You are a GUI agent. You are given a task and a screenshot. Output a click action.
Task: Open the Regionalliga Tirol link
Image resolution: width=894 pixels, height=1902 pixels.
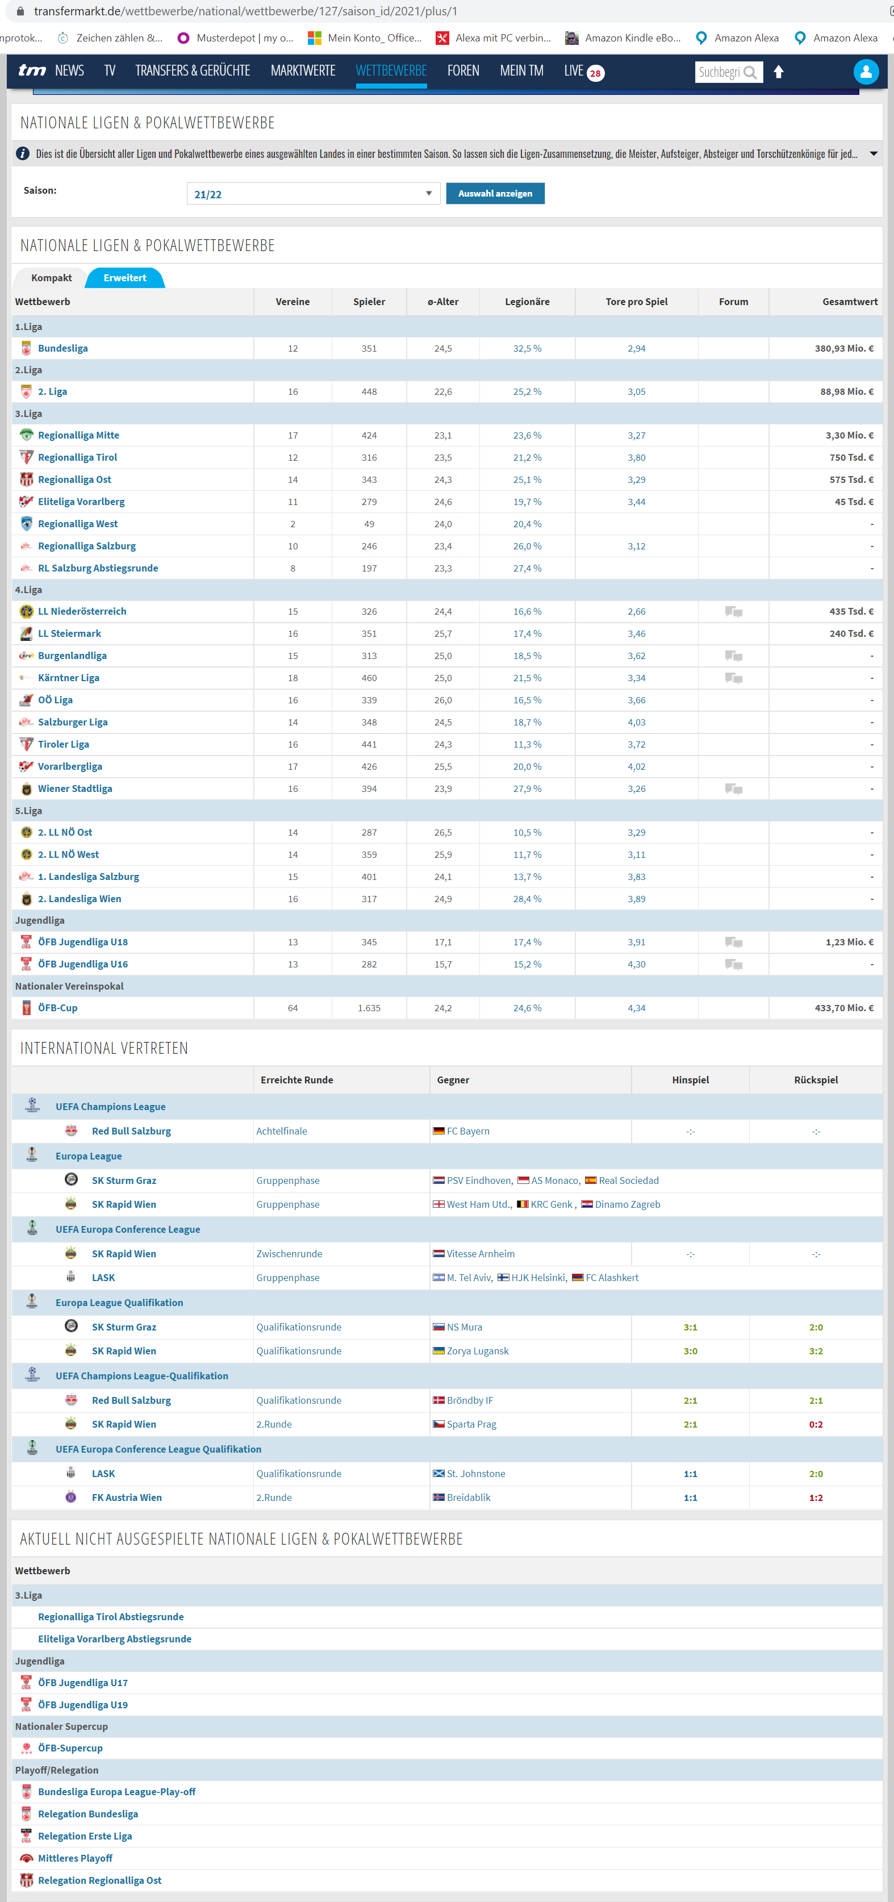(77, 458)
